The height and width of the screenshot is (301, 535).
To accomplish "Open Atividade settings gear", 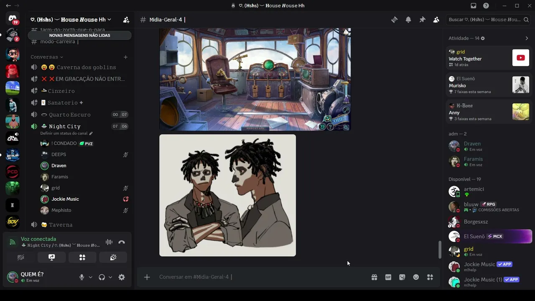I will pos(483,38).
